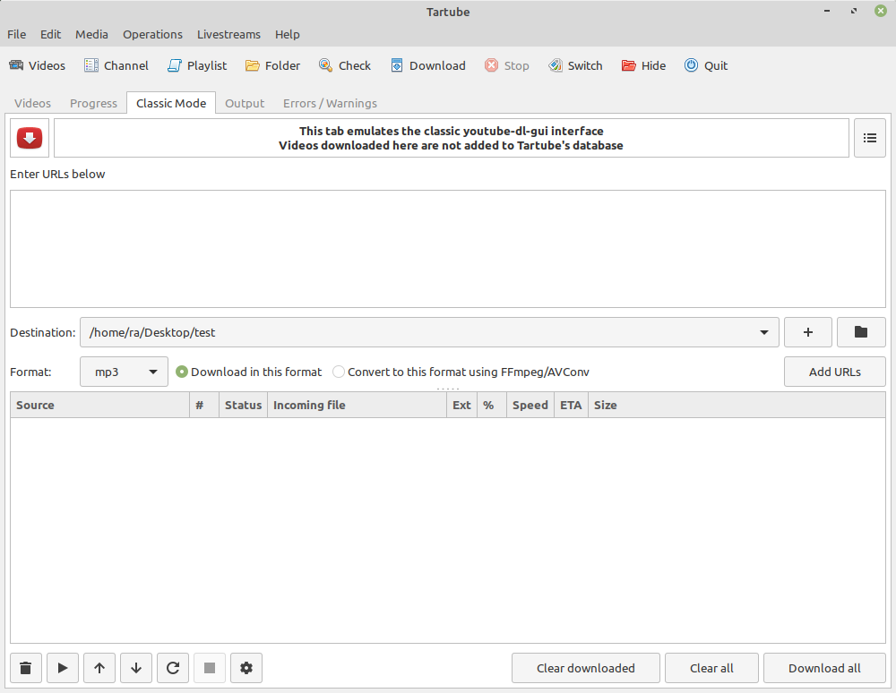Click the Add URLs button

[x=835, y=372]
